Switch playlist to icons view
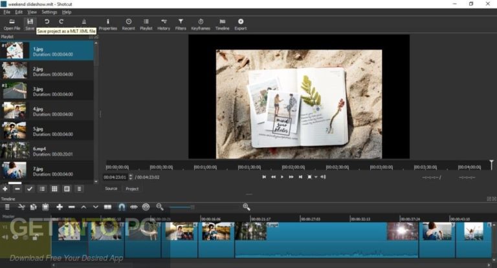The height and width of the screenshot is (268, 497). click(67, 189)
